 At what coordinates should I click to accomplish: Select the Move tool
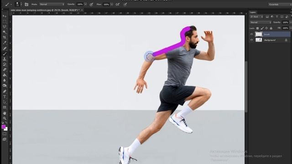tap(5, 16)
